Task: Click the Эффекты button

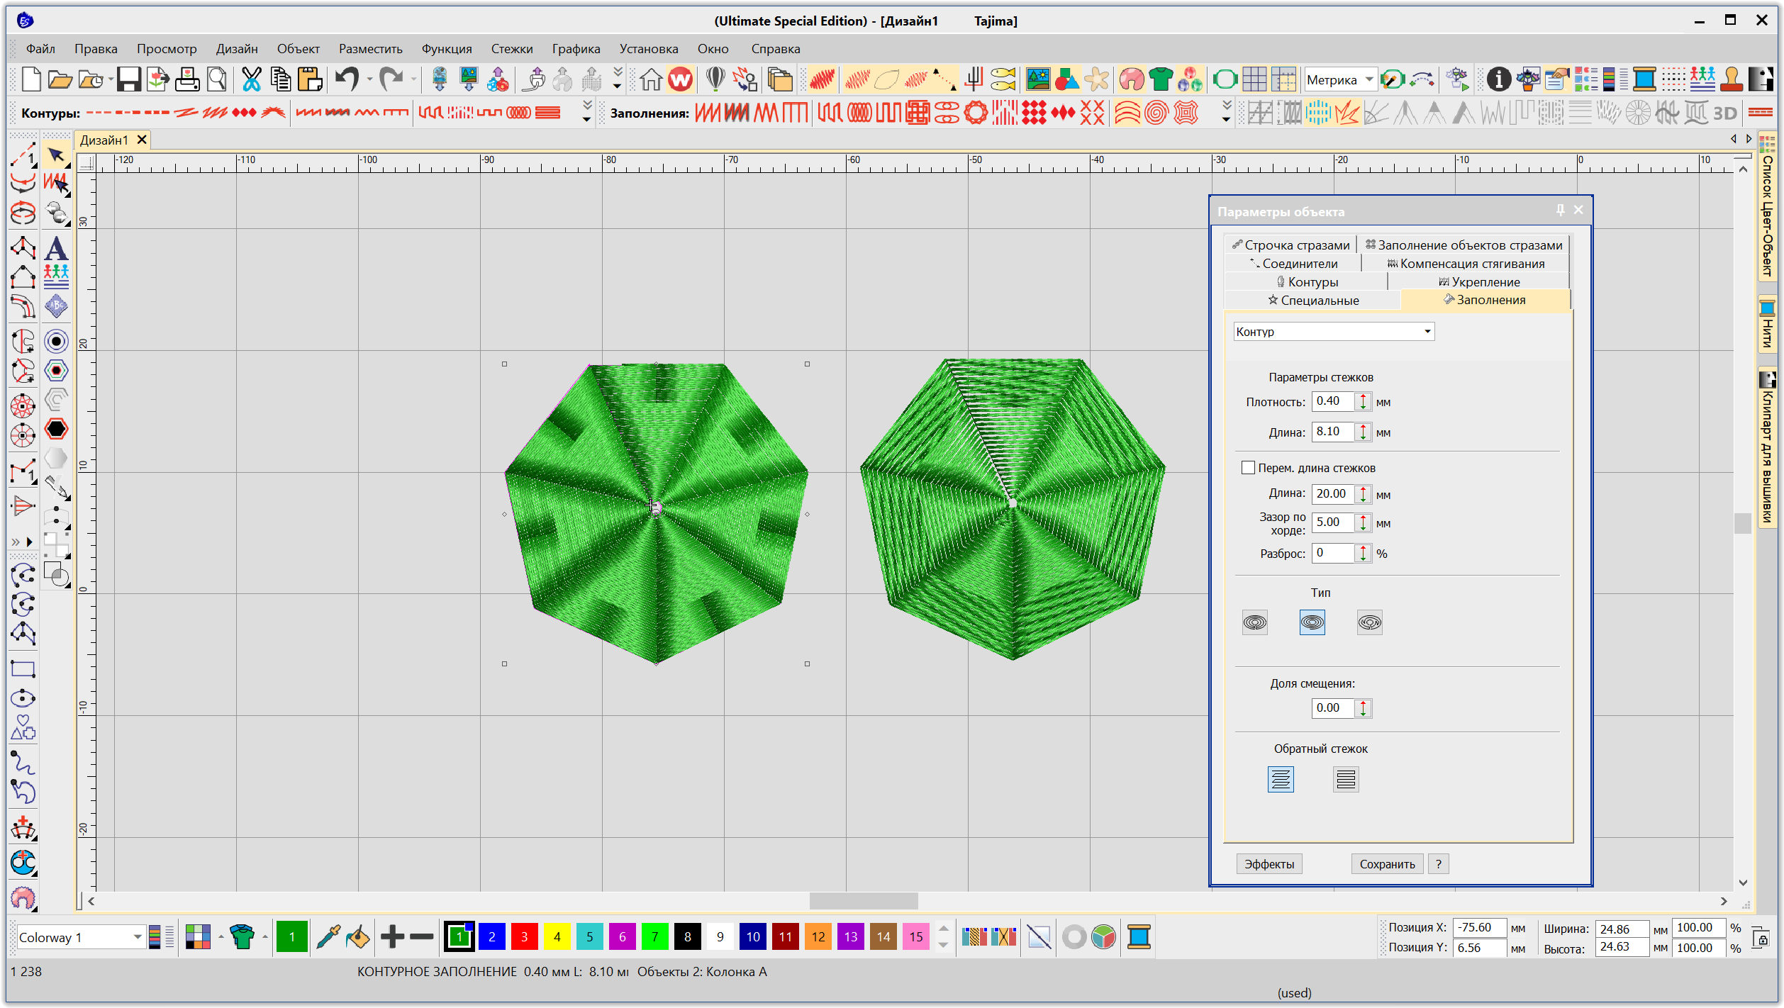Action: click(x=1269, y=864)
